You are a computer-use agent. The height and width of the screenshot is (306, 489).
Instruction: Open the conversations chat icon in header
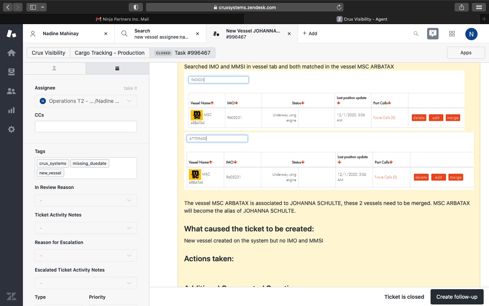tap(432, 34)
